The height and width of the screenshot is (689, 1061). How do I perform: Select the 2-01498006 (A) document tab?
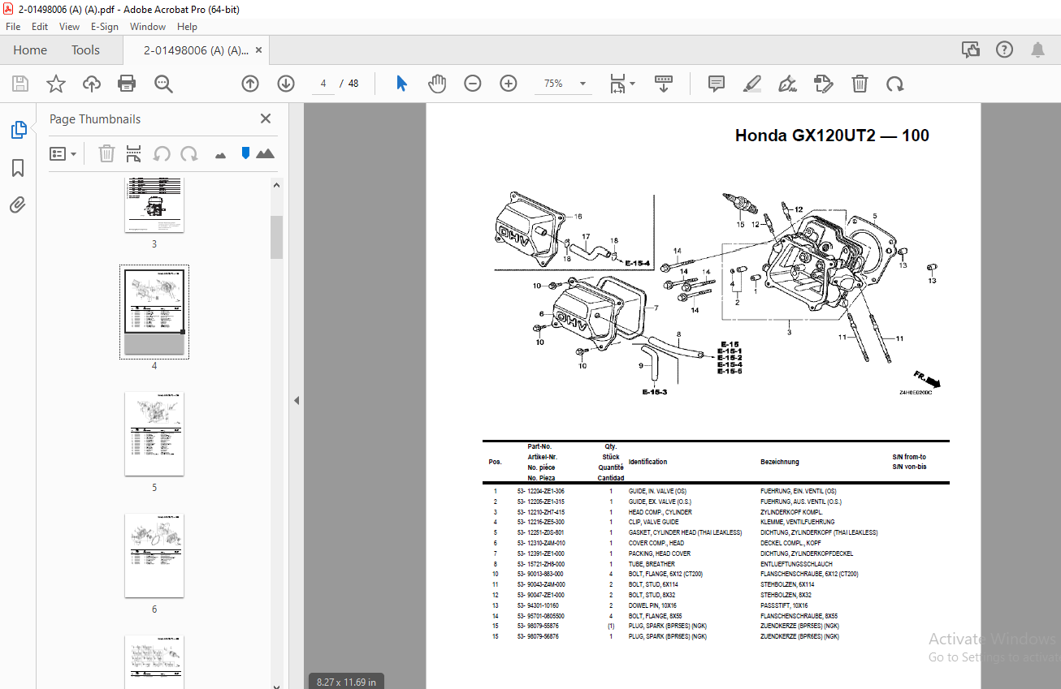click(196, 50)
